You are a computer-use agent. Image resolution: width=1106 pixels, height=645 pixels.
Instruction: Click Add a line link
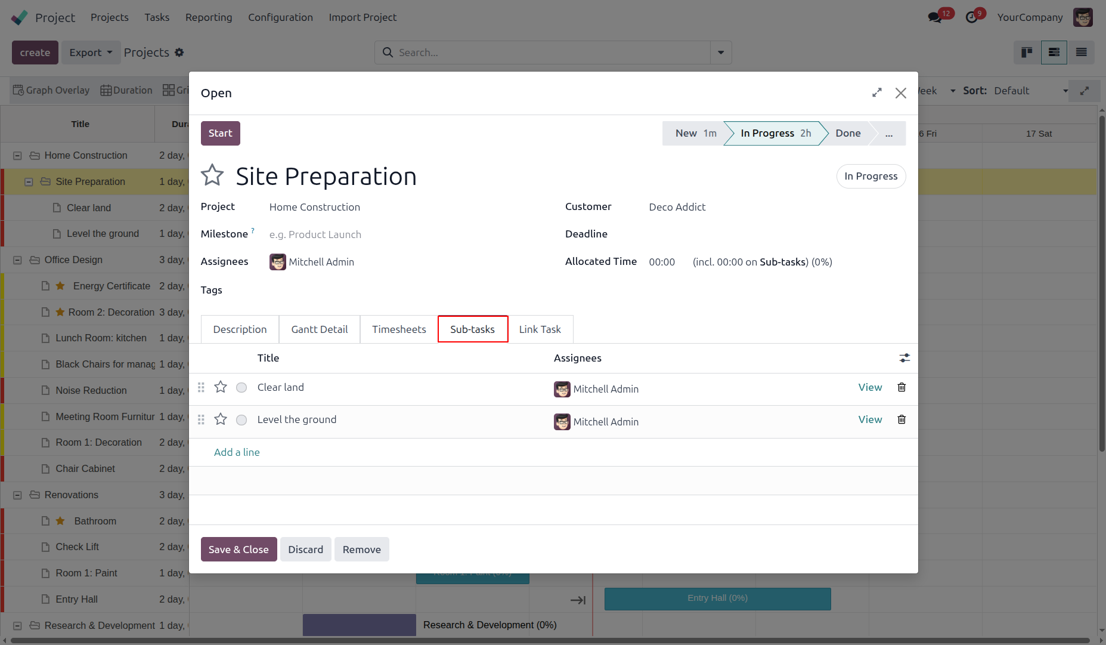coord(237,452)
